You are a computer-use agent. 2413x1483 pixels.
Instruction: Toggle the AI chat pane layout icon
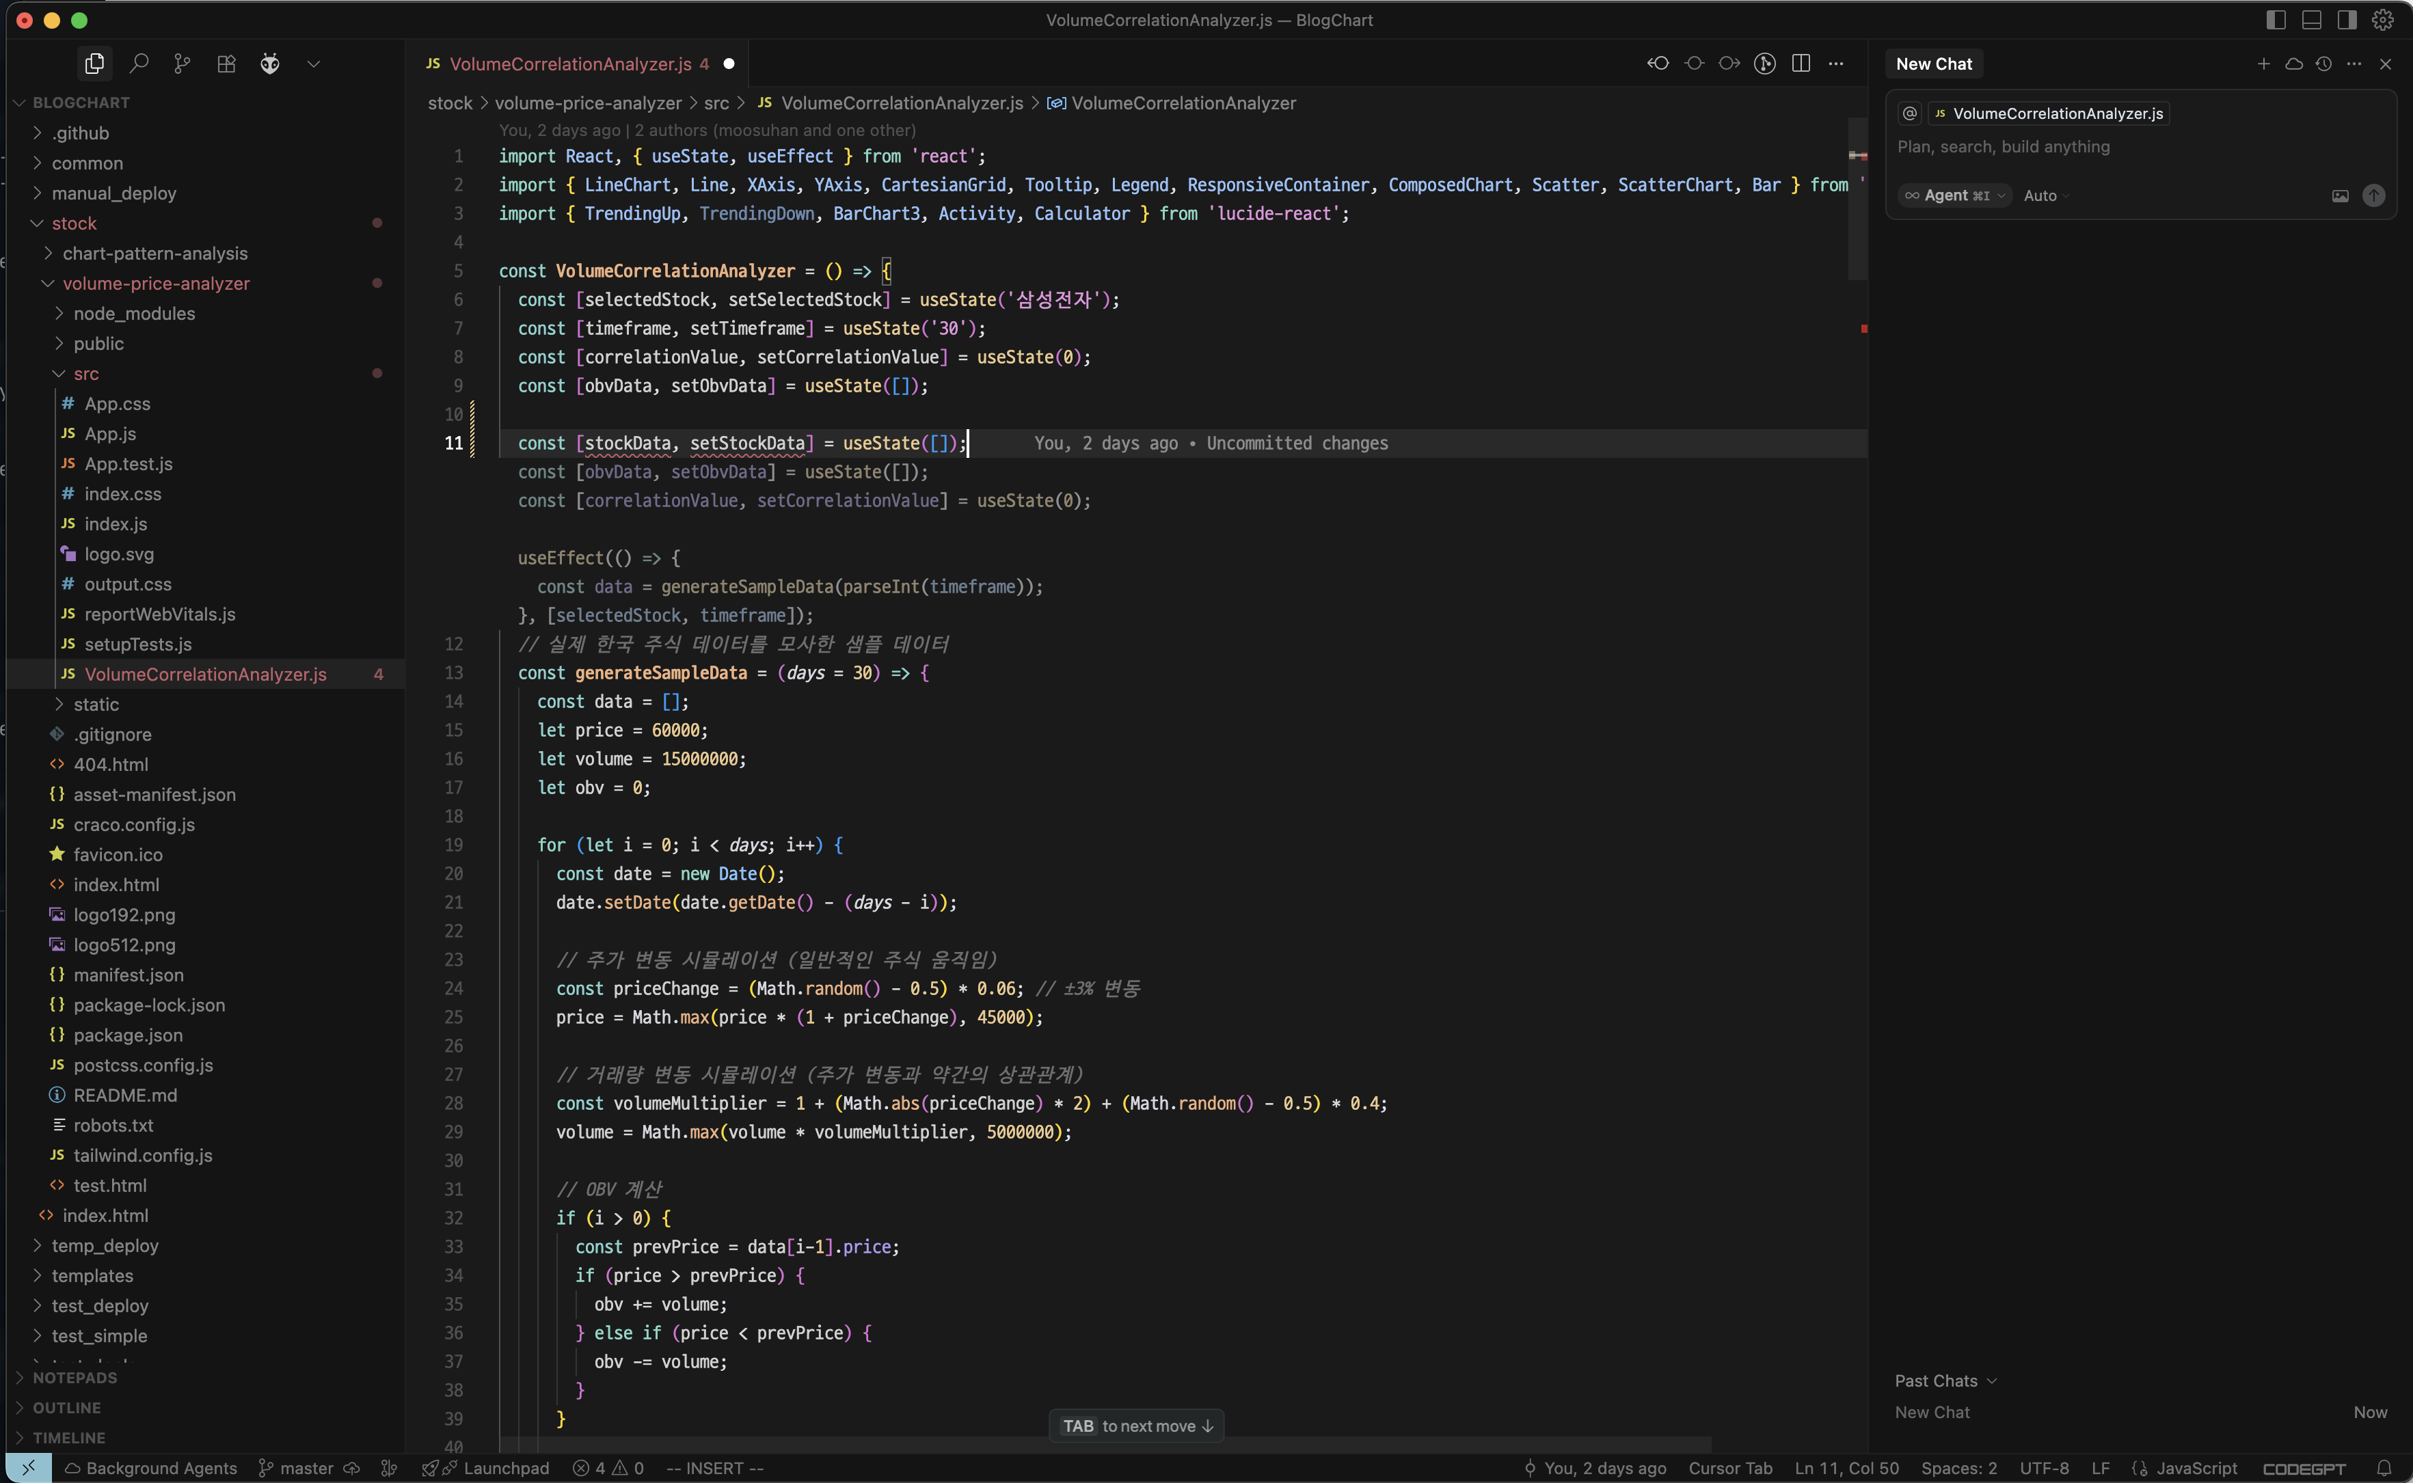tap(2347, 20)
